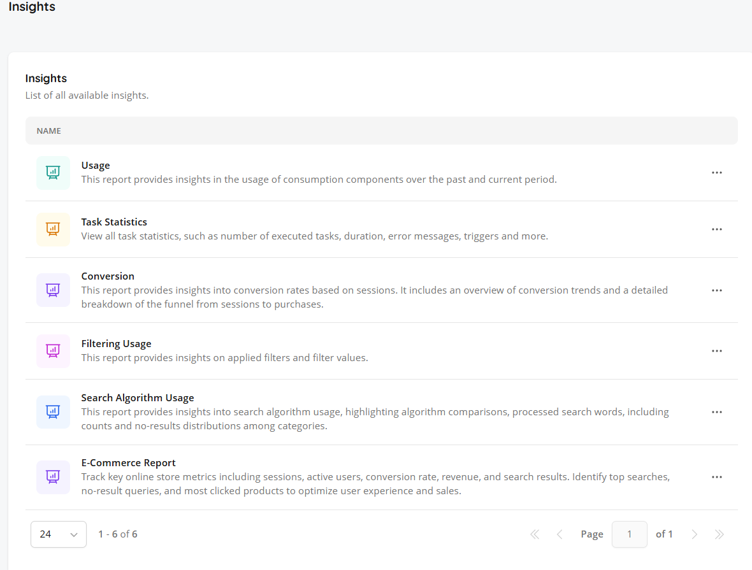Screen dimensions: 752x570
Task: Open the ellipsis menu for Filtering Usage
Action: pos(716,351)
